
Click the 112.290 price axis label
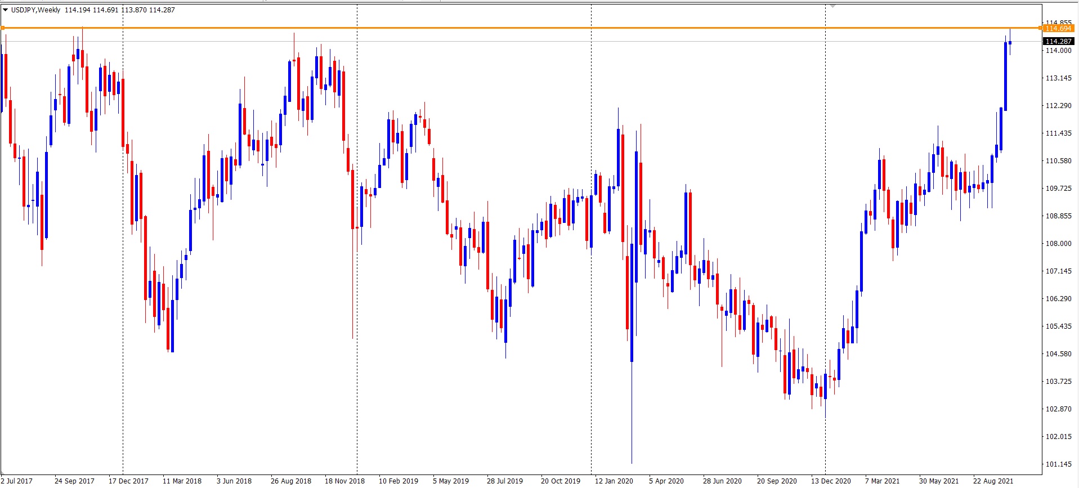click(1058, 105)
